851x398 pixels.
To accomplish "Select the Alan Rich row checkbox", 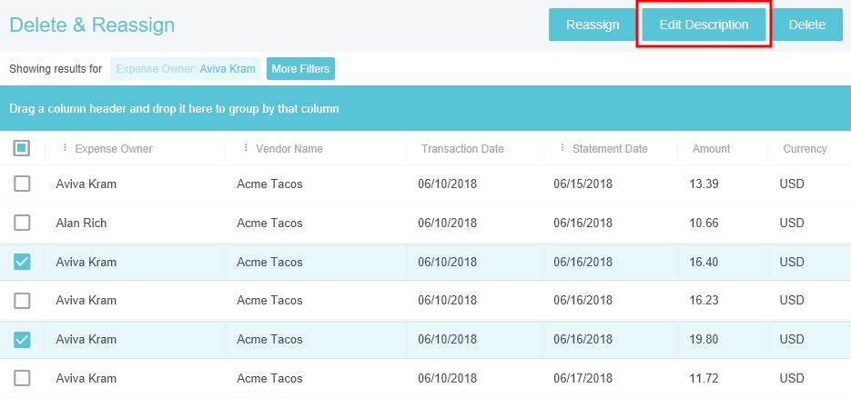I will coord(22,223).
